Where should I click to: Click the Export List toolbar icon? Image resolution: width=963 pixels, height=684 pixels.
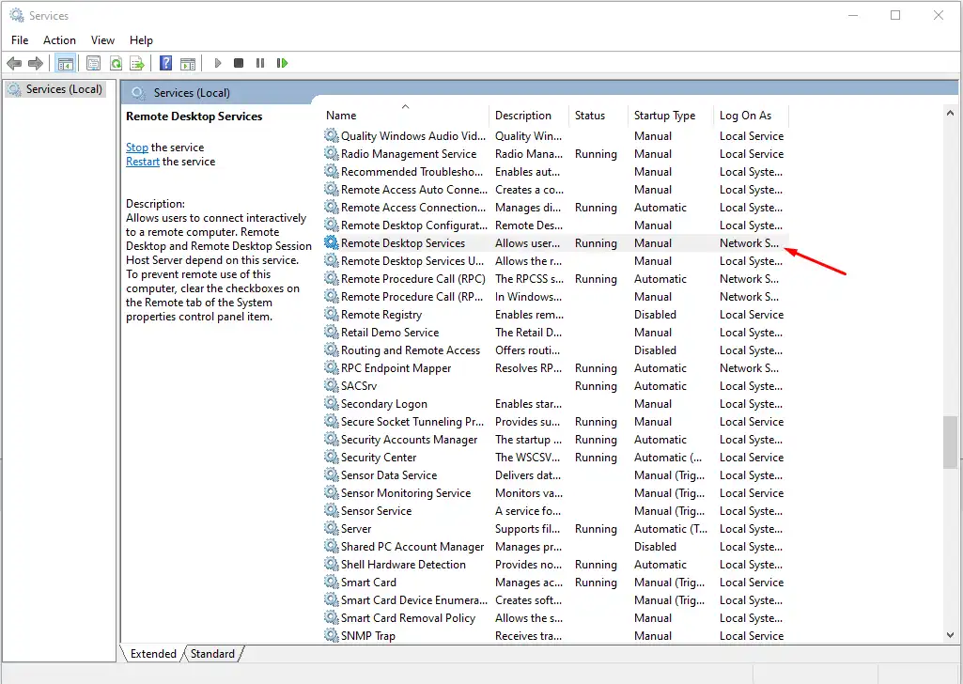(x=137, y=63)
